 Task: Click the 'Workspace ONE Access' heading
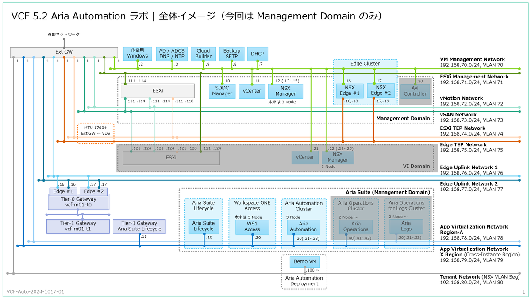(x=252, y=205)
